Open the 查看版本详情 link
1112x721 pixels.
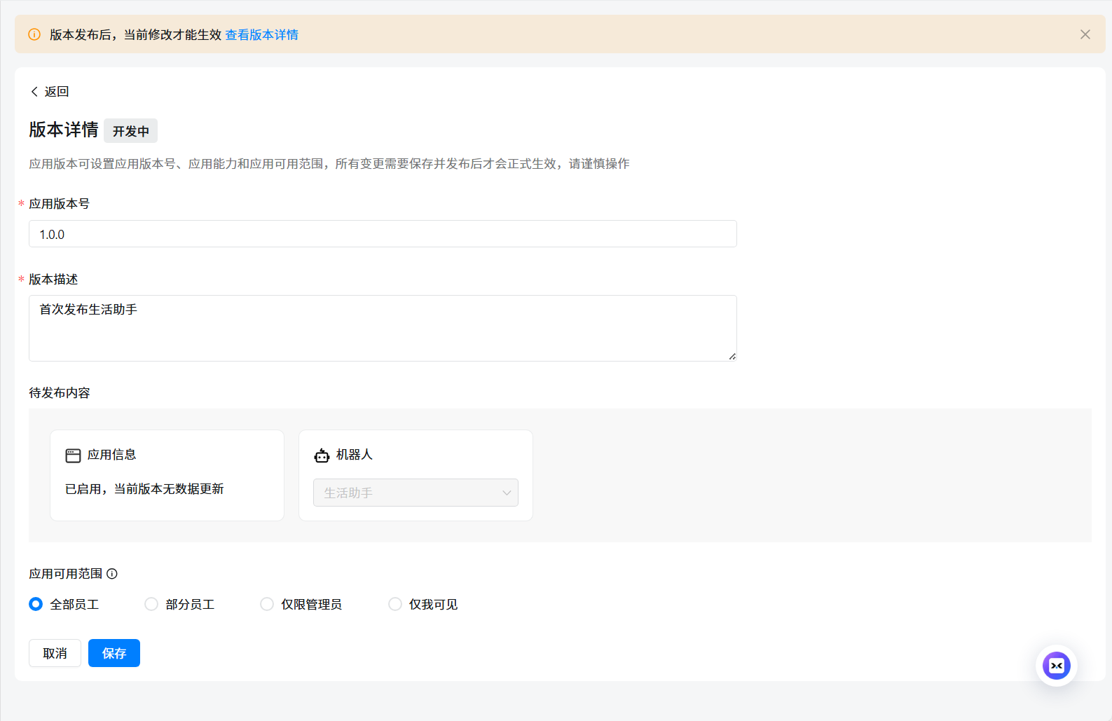(x=261, y=35)
